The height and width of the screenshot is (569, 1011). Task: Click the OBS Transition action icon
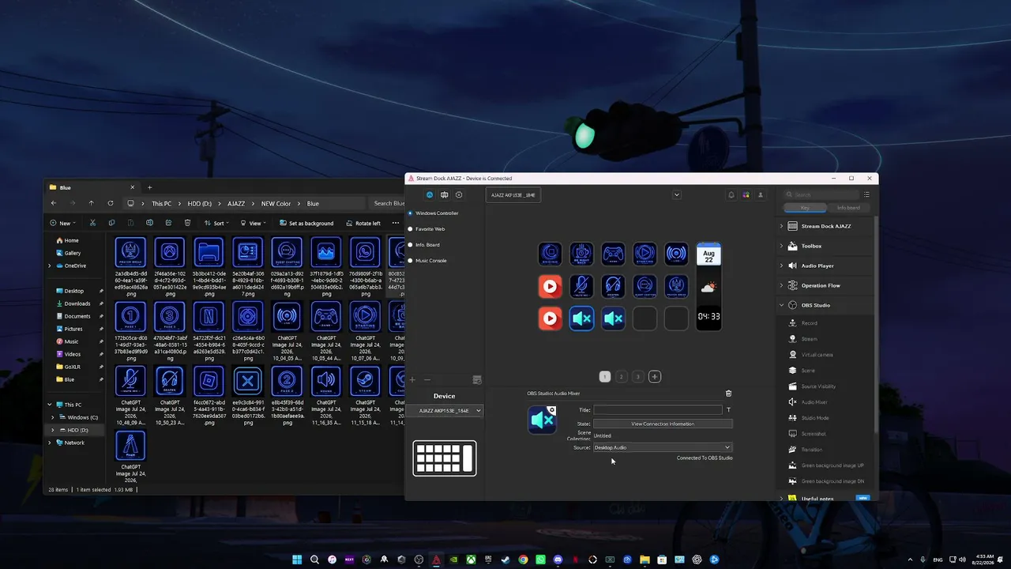pyautogui.click(x=792, y=450)
